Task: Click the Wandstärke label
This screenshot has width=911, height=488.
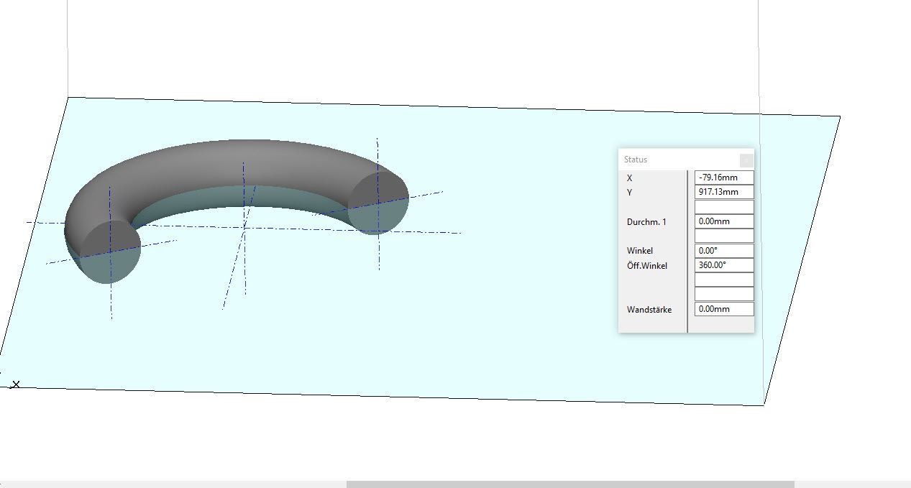Action: coord(649,310)
